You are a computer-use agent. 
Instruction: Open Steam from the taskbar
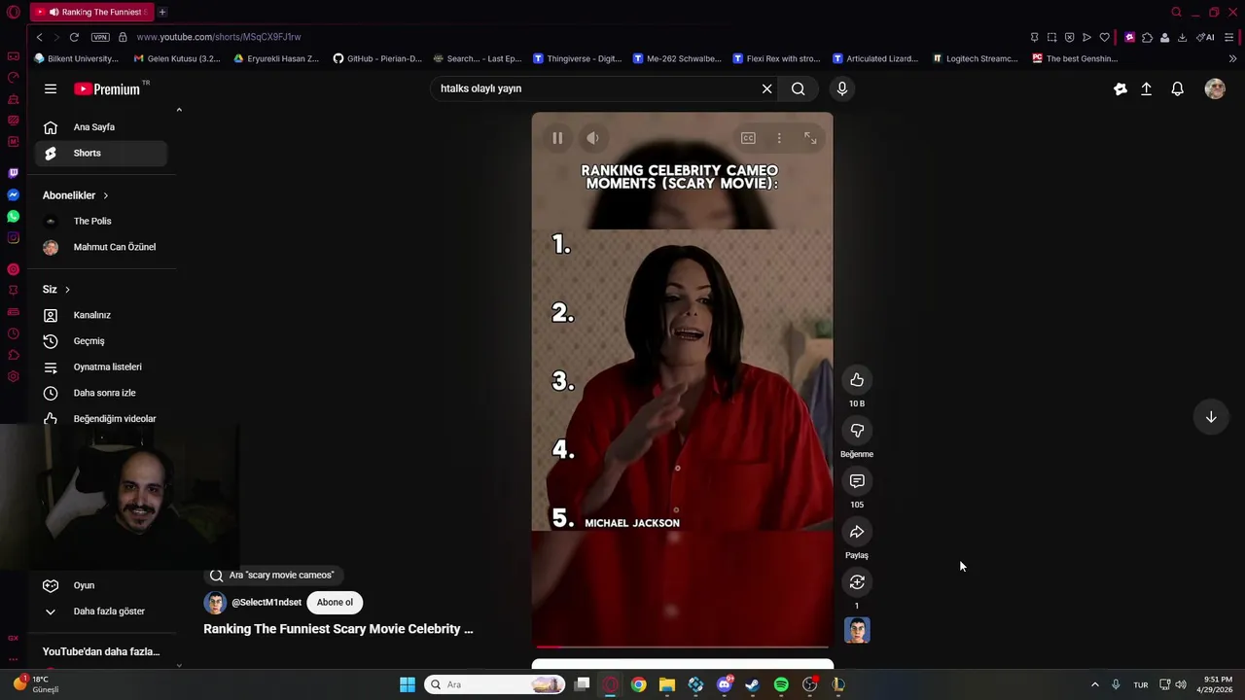coord(752,684)
